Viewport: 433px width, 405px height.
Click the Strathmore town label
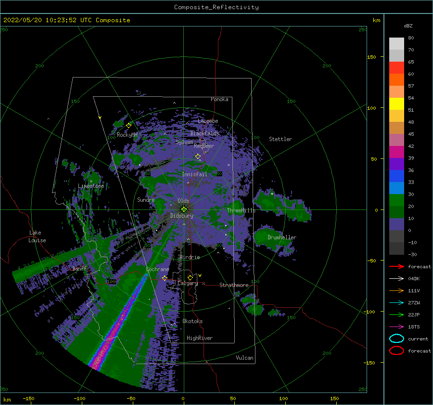coord(234,285)
